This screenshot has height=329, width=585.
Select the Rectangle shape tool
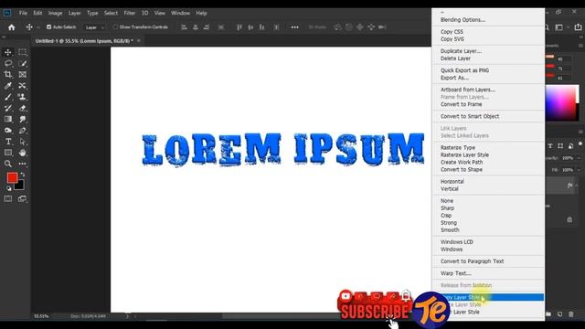point(8,153)
